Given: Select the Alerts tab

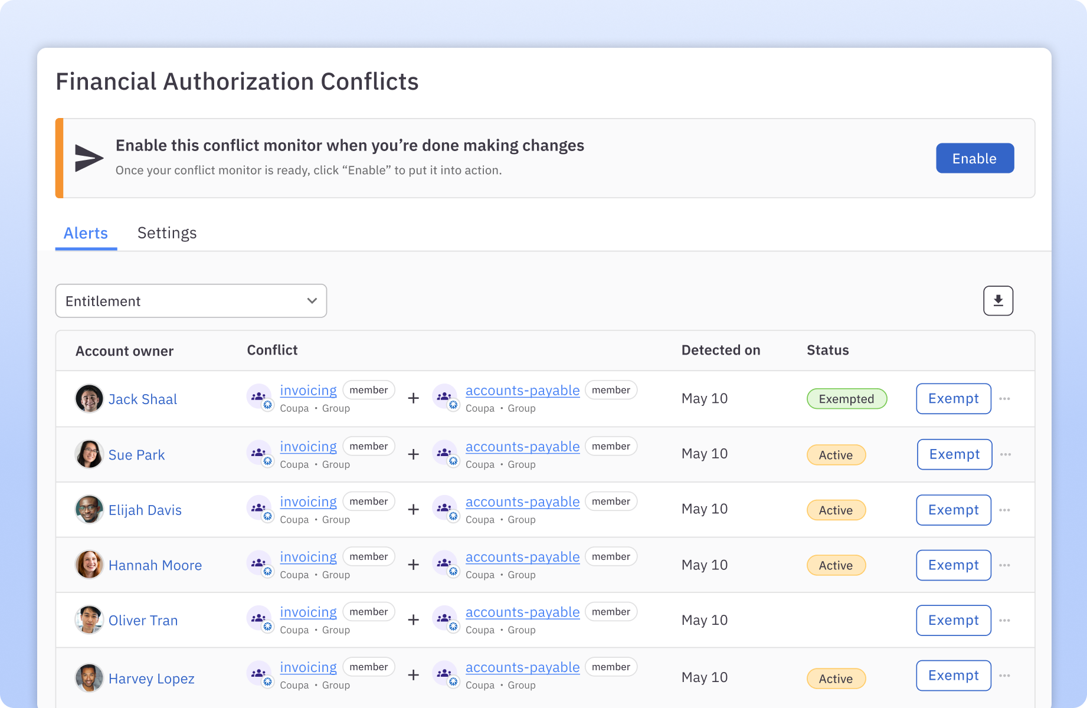Looking at the screenshot, I should pyautogui.click(x=86, y=233).
